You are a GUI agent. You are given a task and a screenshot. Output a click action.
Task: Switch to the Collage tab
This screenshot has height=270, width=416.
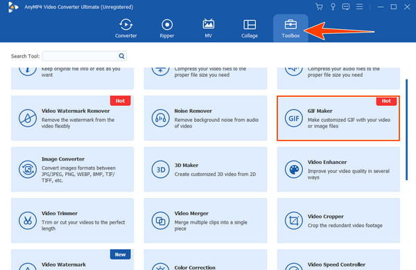(250, 28)
